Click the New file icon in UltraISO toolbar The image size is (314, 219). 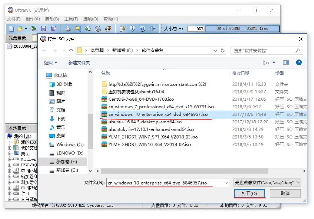11,29
